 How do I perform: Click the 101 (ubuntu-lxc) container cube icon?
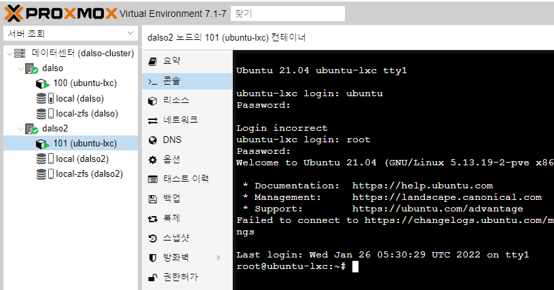[x=42, y=144]
